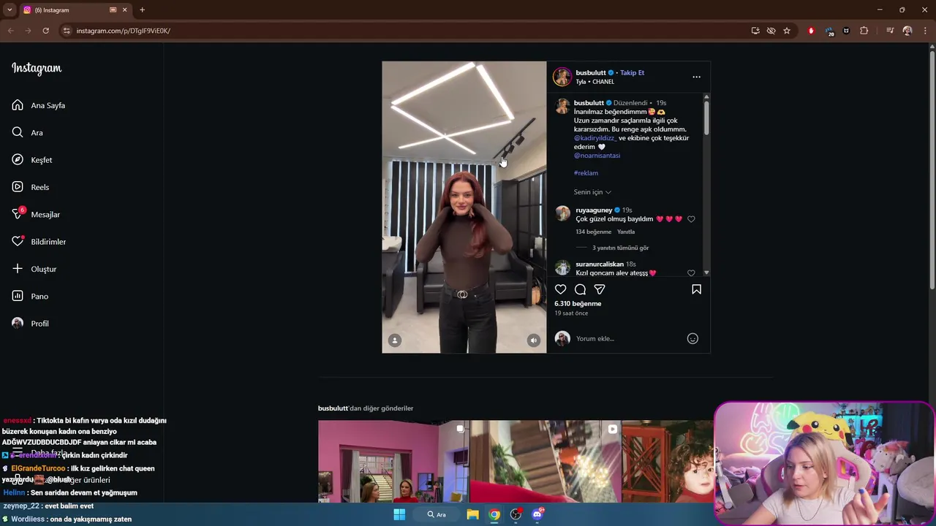The height and width of the screenshot is (526, 936).
Task: Reload the page in Chrome
Action: pos(45,31)
